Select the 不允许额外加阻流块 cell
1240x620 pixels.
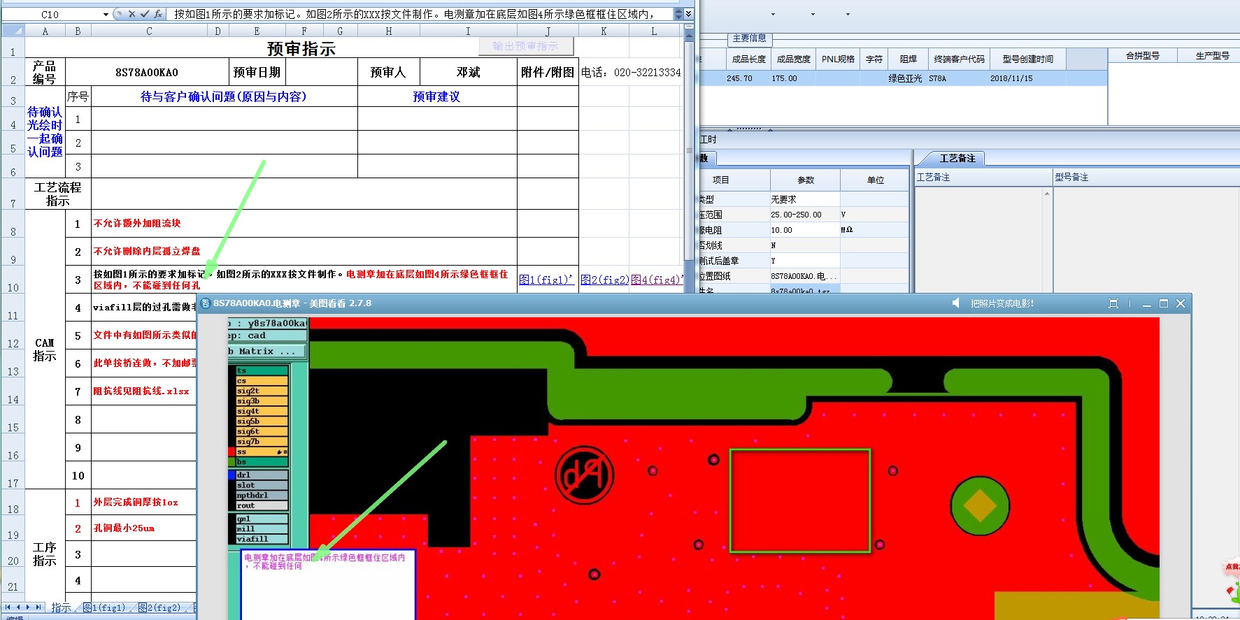pyautogui.click(x=304, y=224)
